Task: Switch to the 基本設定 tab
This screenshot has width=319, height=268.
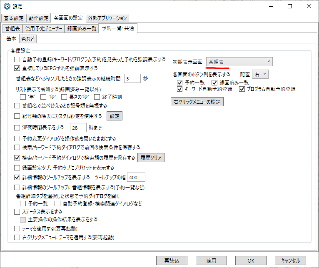Action: (x=14, y=18)
